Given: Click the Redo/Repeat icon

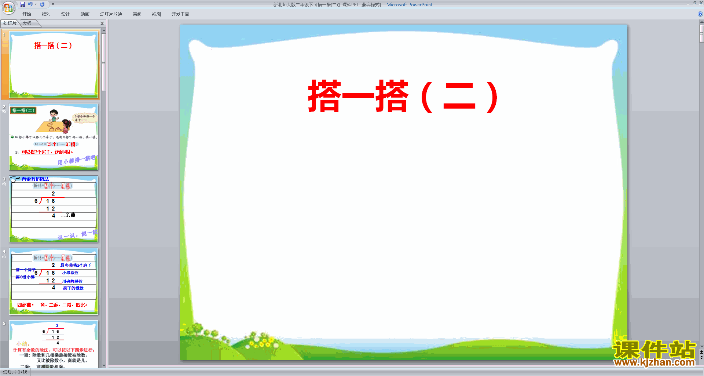Looking at the screenshot, I should pos(42,4).
